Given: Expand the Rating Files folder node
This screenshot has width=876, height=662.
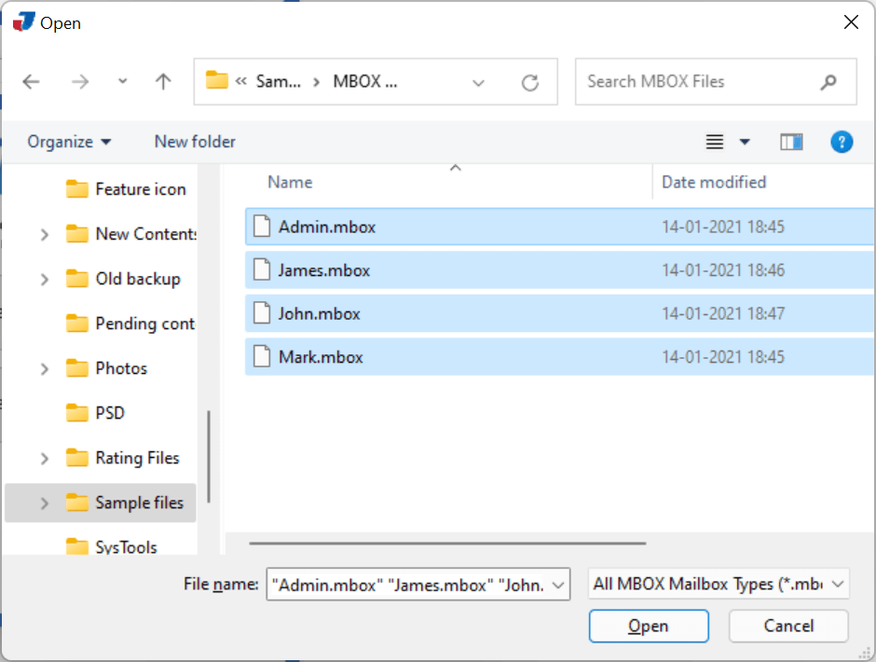Looking at the screenshot, I should pos(44,458).
